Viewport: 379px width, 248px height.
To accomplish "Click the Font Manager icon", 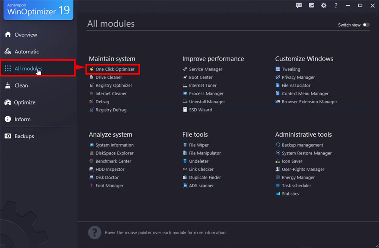I will click(x=92, y=186).
